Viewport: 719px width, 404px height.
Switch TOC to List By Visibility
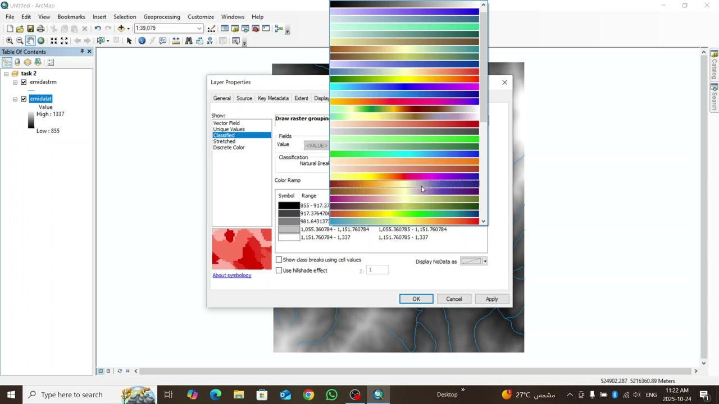(27, 62)
